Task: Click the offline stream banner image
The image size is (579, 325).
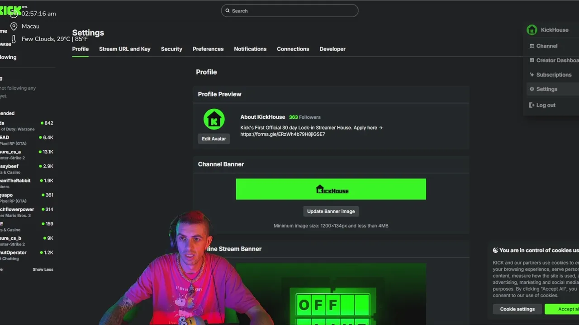Action: tap(331, 294)
